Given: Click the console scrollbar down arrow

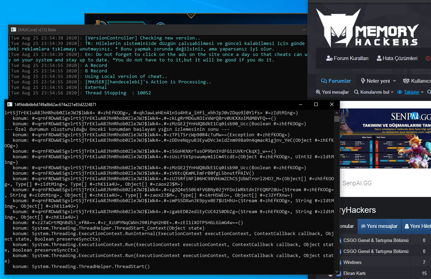Looking at the screenshot, I should point(337,271).
